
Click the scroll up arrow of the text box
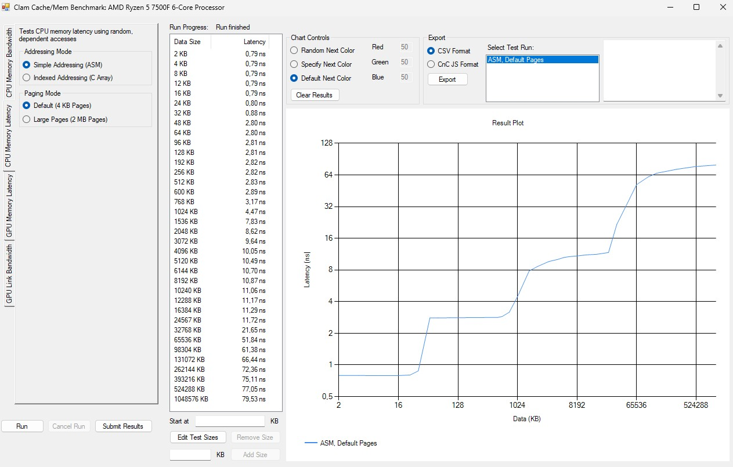point(720,46)
